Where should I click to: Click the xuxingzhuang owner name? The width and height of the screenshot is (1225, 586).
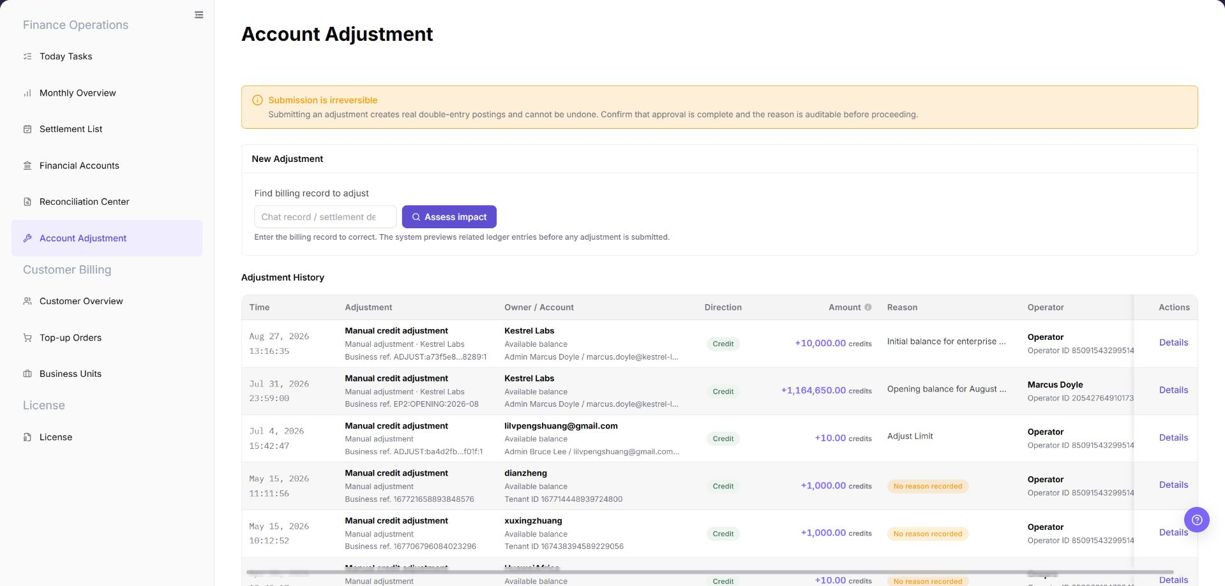point(533,521)
